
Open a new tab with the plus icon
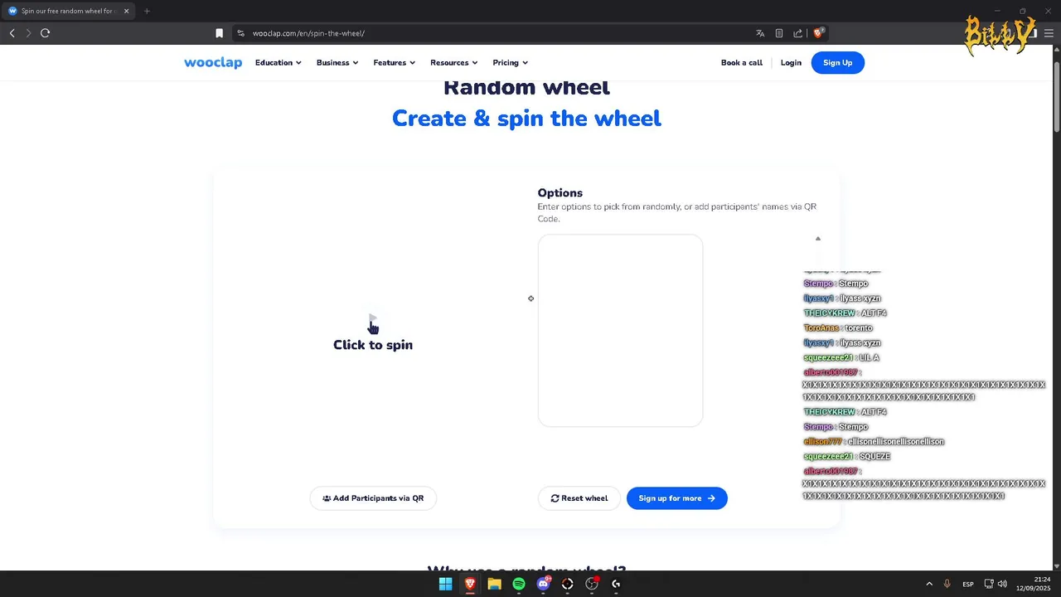(x=147, y=11)
